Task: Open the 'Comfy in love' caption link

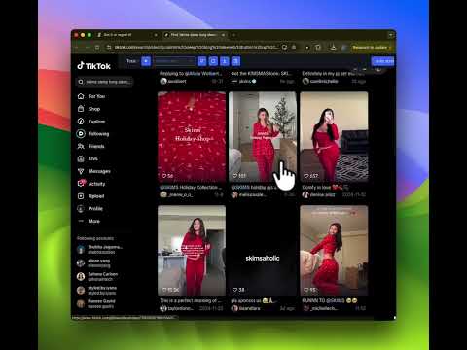Action: coord(325,187)
